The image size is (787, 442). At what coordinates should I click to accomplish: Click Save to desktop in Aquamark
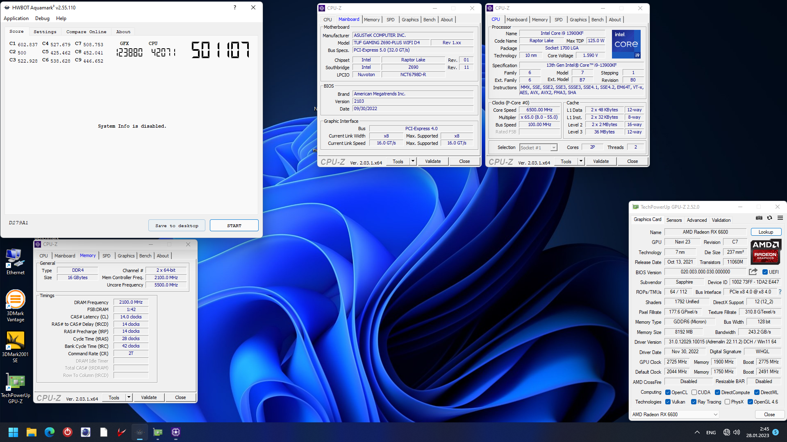coord(177,226)
